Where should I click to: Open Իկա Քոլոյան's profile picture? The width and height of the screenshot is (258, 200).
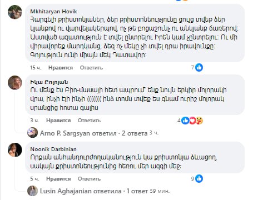[x=15, y=82]
